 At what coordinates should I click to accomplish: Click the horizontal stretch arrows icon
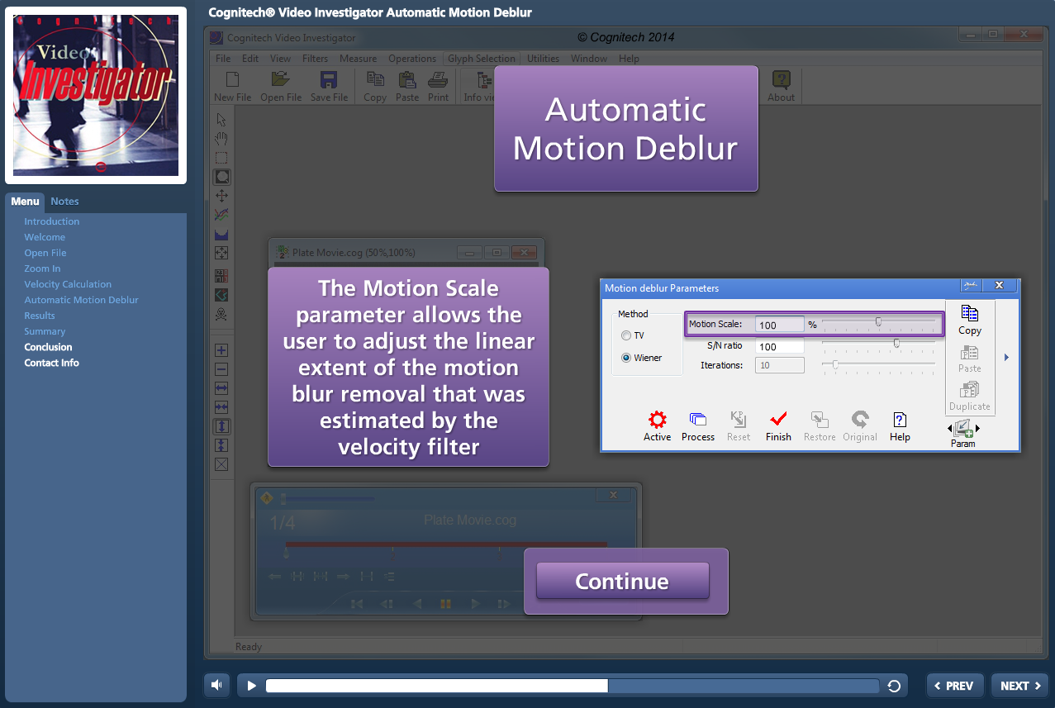(x=221, y=388)
